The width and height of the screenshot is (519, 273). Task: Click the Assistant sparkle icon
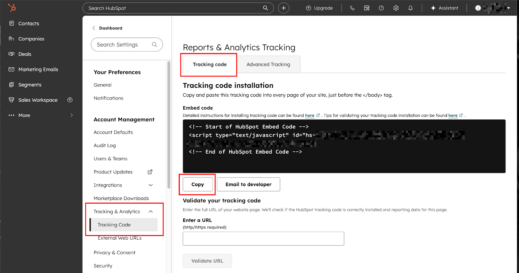(433, 8)
